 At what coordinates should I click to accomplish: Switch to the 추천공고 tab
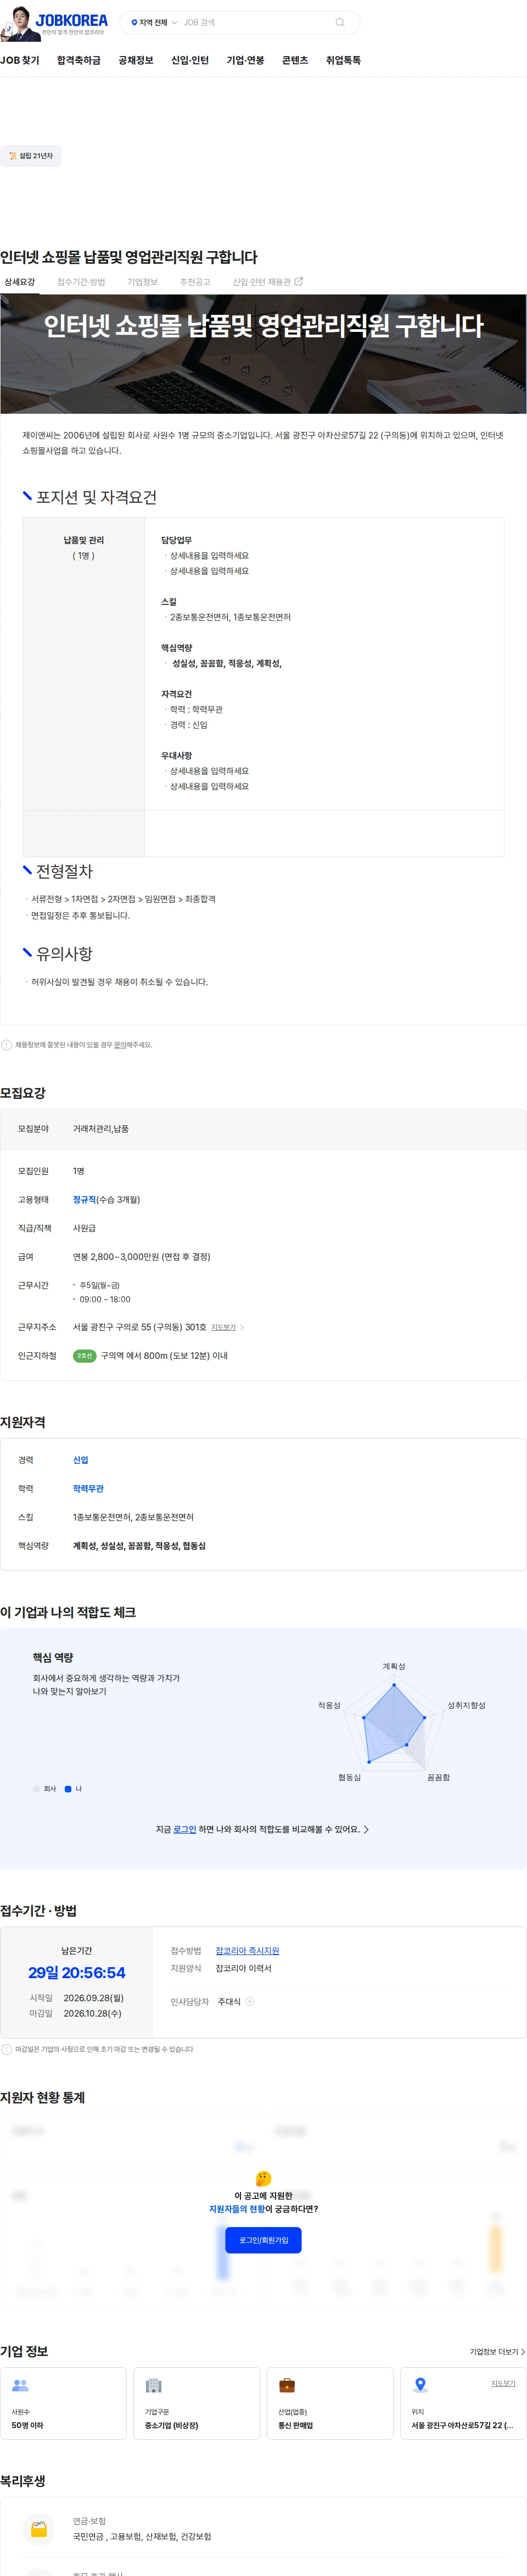195,283
